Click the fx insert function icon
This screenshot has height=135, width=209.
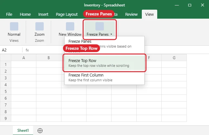coord(27,50)
